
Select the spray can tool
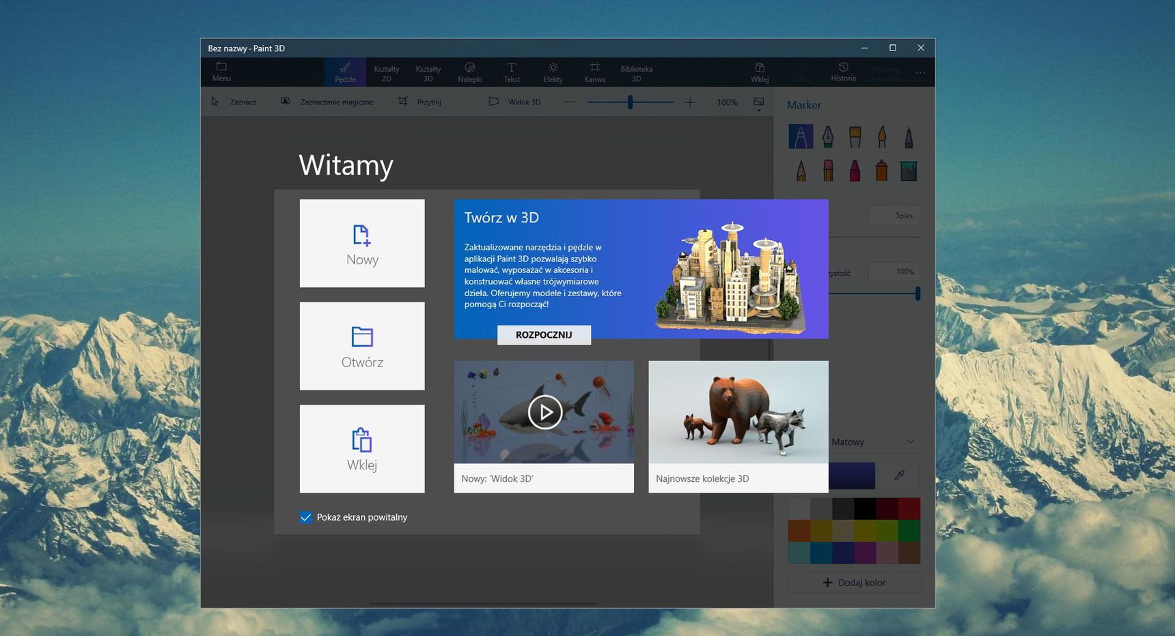(882, 170)
